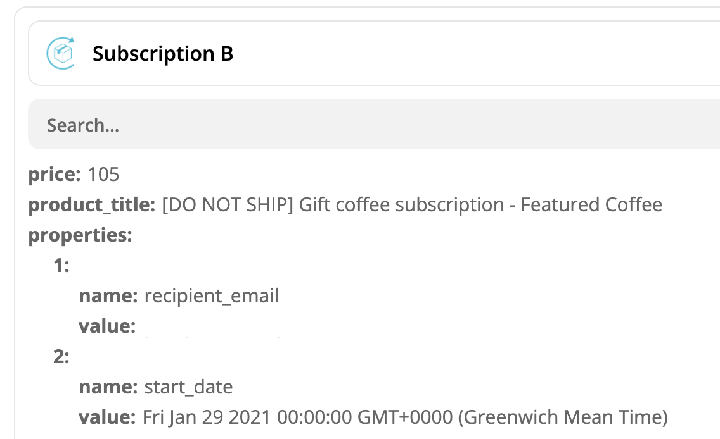The image size is (720, 439).
Task: Select the recipient email value row
Action: click(x=180, y=326)
